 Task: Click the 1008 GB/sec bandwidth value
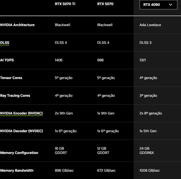[x=150, y=170]
